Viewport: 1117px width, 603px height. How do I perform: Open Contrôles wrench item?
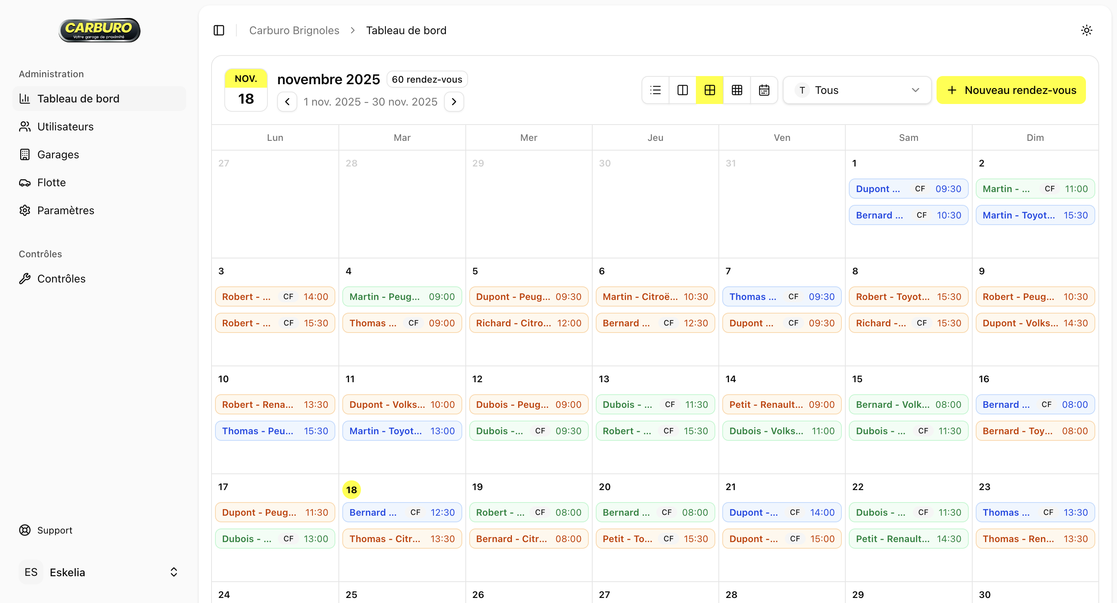[x=61, y=279]
